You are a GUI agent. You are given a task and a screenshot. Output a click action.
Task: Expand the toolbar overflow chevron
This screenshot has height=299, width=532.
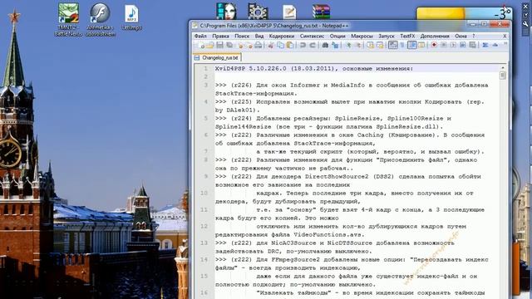click(505, 44)
